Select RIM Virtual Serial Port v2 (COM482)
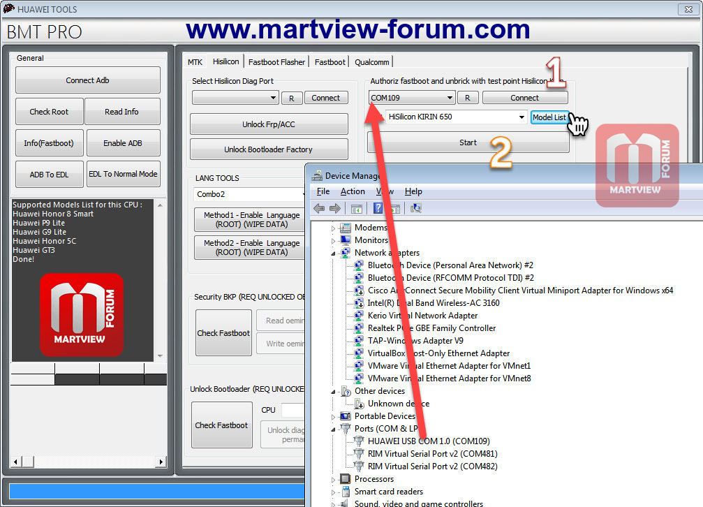703x507 pixels. point(433,466)
